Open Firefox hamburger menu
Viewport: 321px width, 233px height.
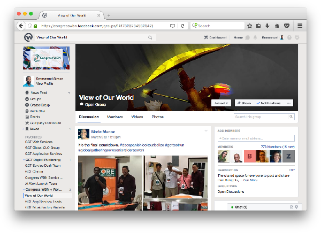[300, 26]
